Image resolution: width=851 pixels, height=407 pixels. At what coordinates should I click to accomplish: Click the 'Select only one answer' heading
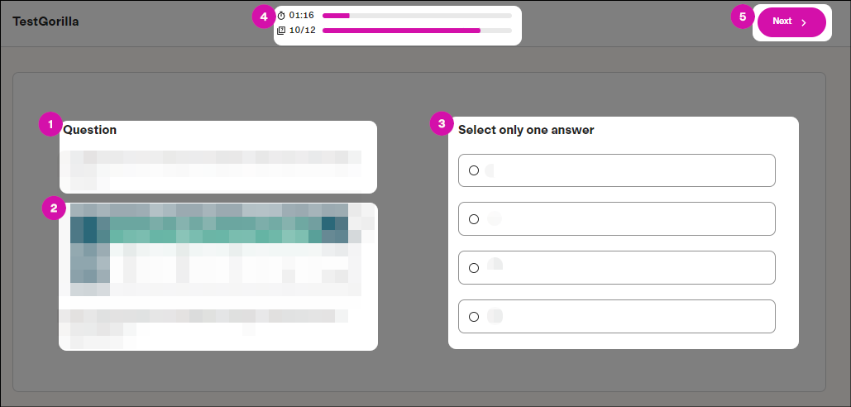point(526,130)
